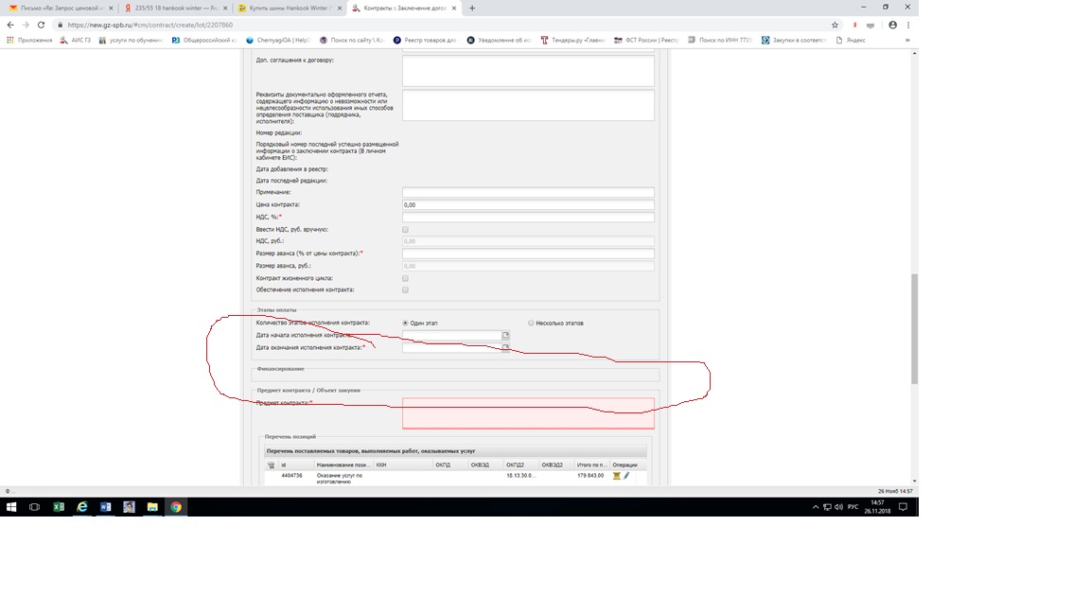
Task: Check Ввести НДС, руб. вручную checkbox
Action: pos(405,229)
